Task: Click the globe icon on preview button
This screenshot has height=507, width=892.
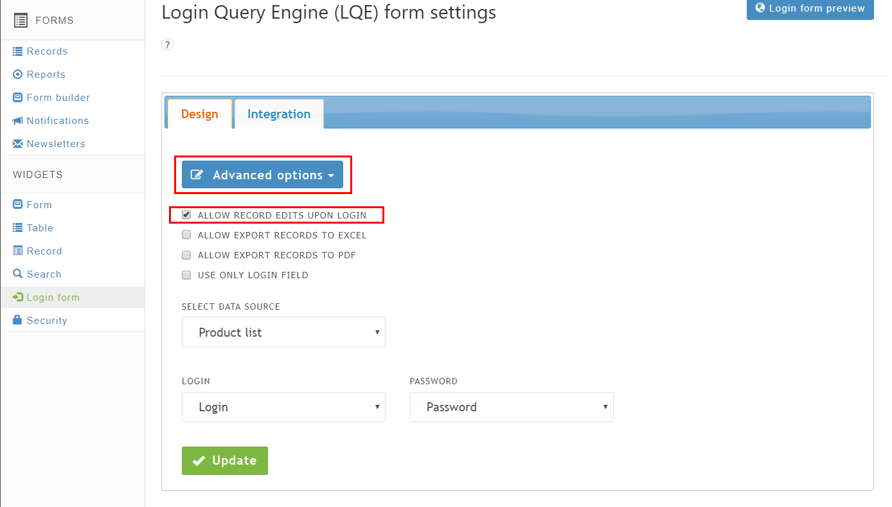Action: tap(760, 8)
